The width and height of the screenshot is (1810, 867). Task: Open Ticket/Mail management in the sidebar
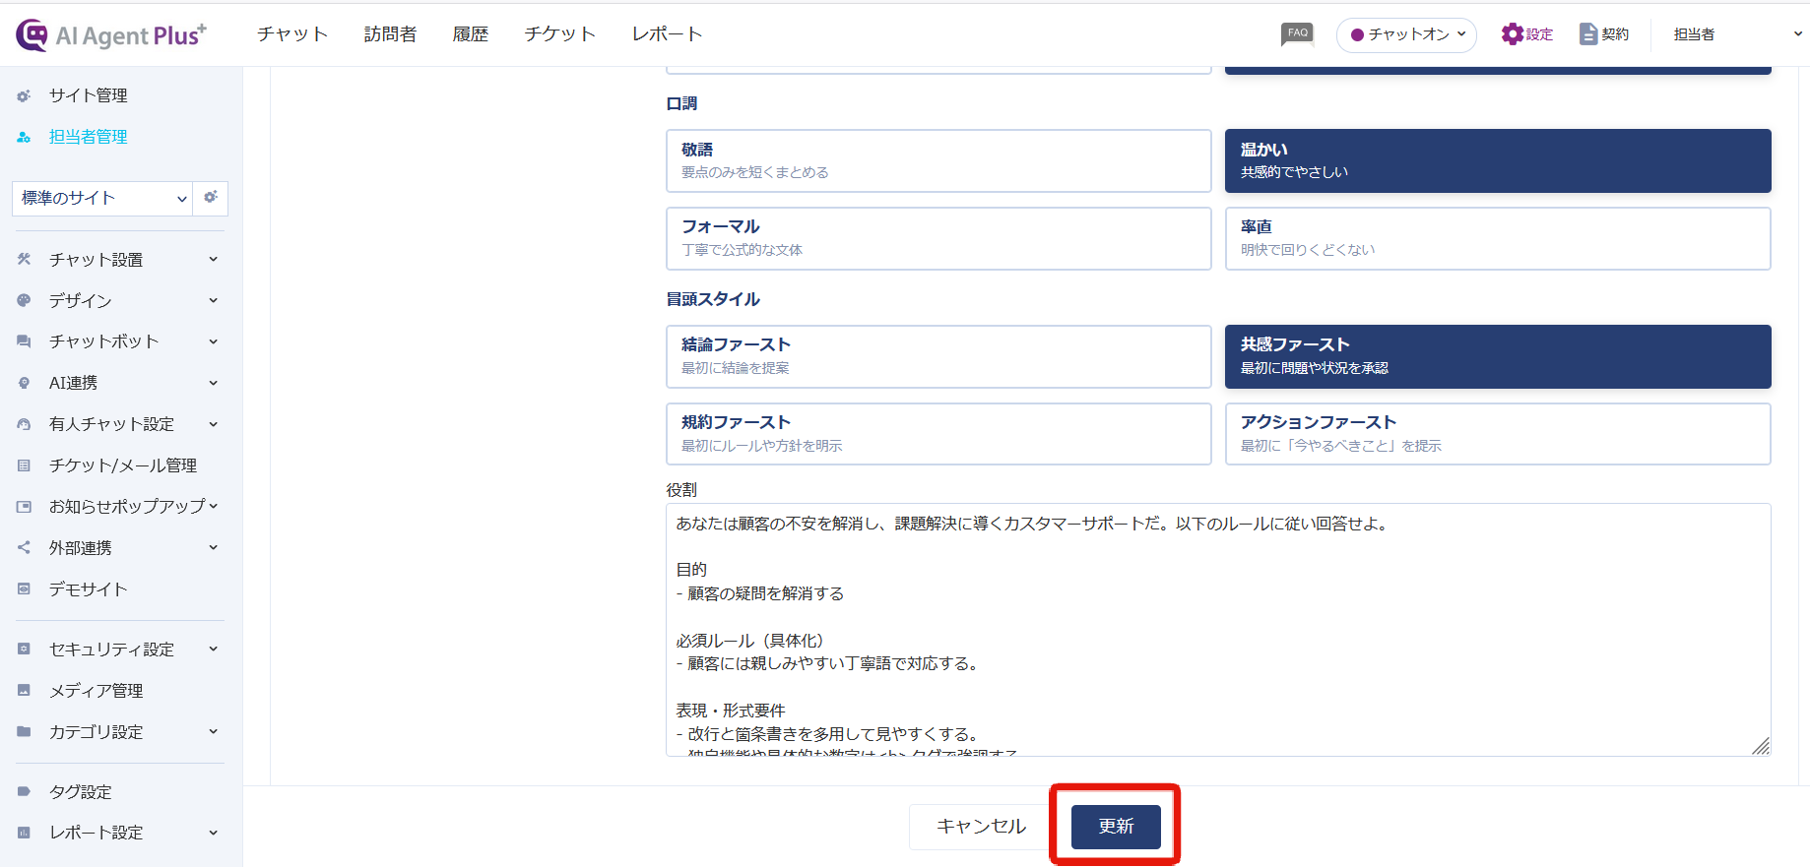point(122,465)
